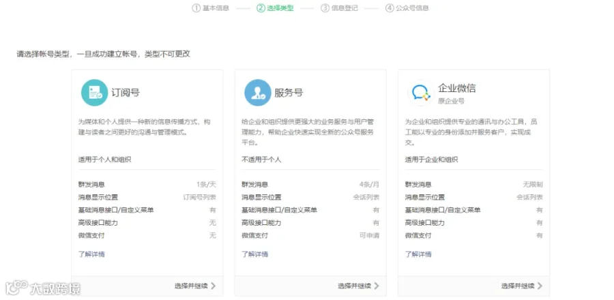The width and height of the screenshot is (614, 300).
Task: Click the 企业微信 chat bubble logo
Action: coord(421,93)
